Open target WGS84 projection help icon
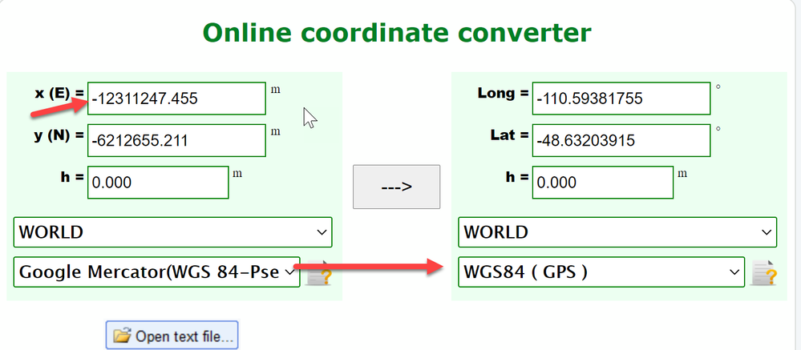 (763, 272)
